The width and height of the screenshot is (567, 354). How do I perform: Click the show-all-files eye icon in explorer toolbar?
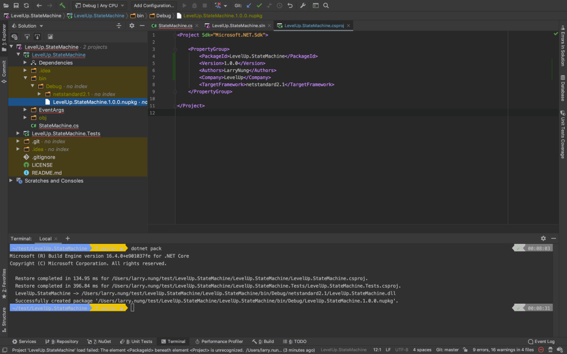pos(14,37)
